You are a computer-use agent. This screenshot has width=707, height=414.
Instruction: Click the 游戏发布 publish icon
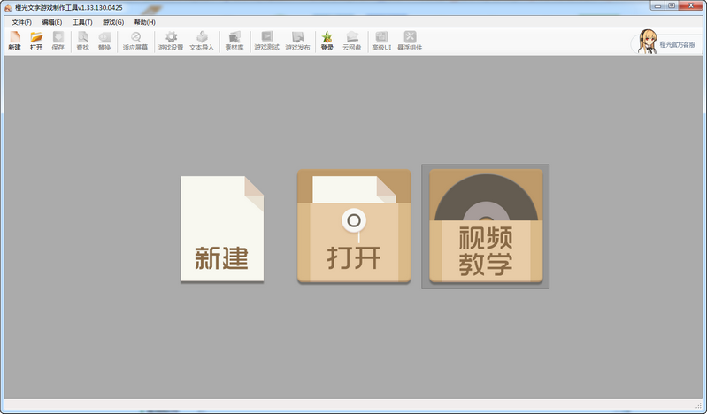pyautogui.click(x=297, y=41)
